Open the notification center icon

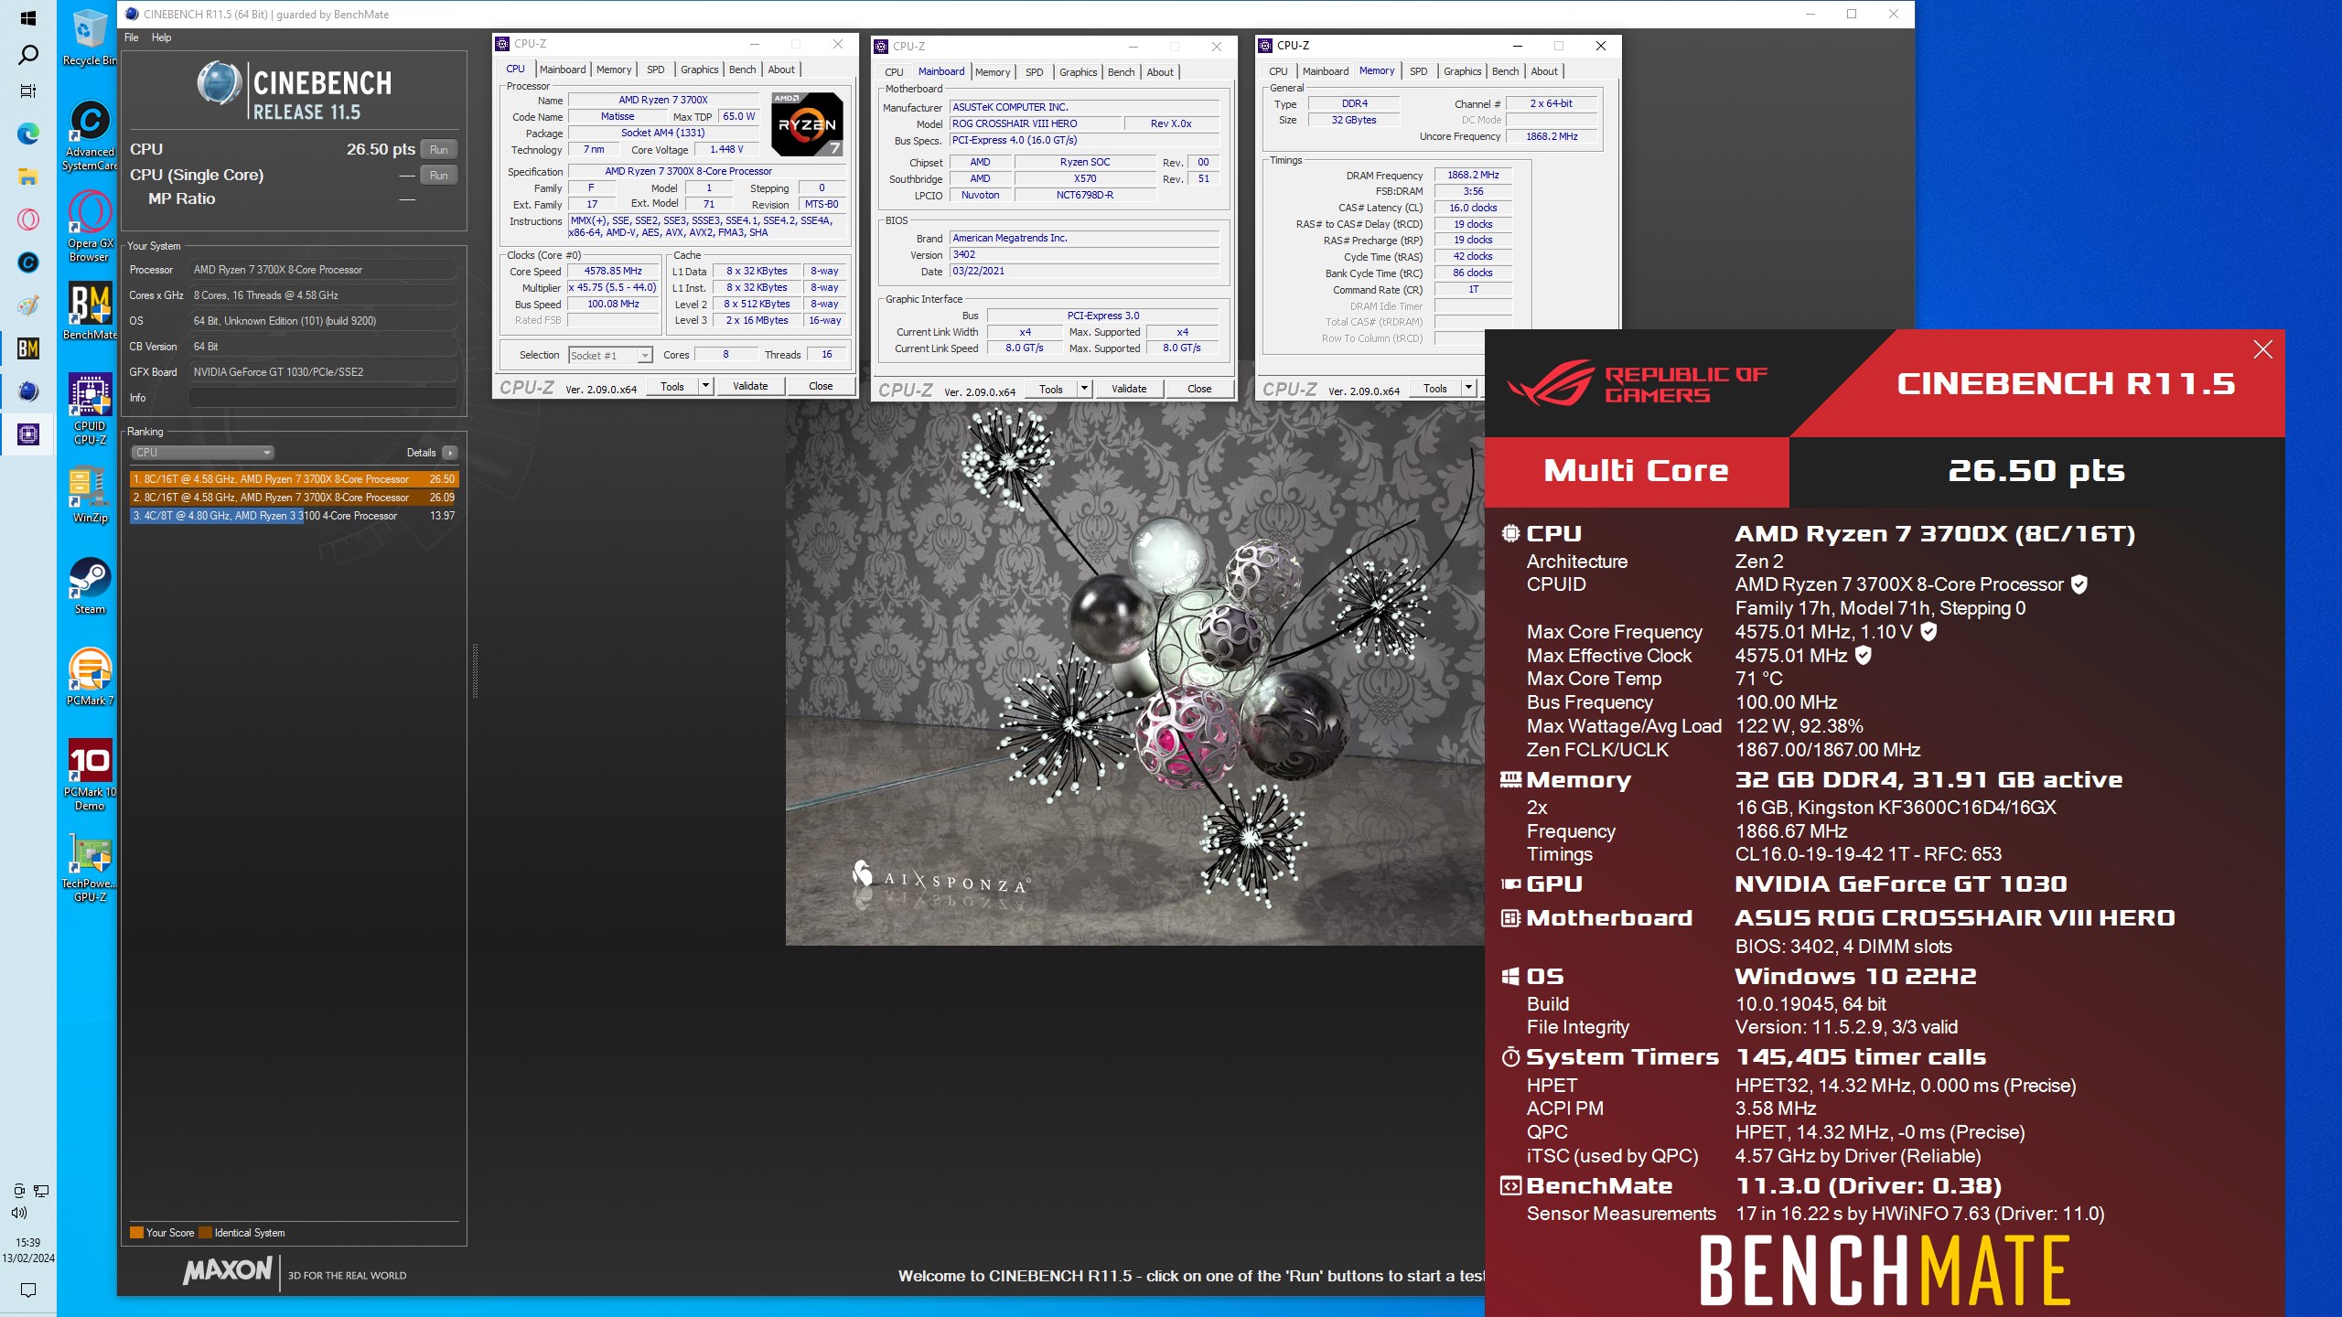(27, 1290)
